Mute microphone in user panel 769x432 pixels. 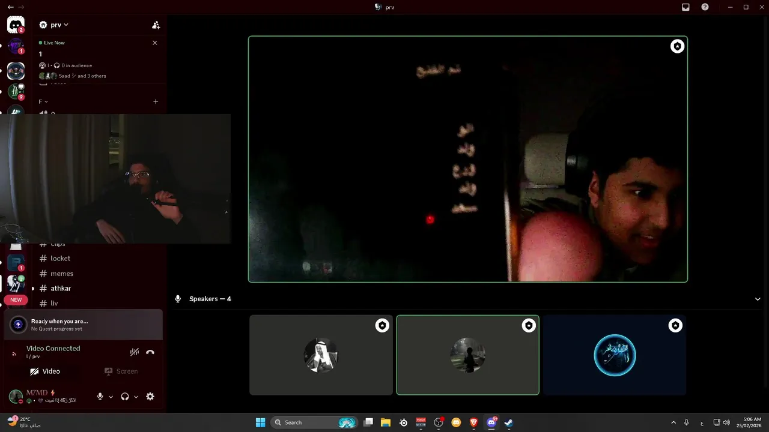point(100,397)
